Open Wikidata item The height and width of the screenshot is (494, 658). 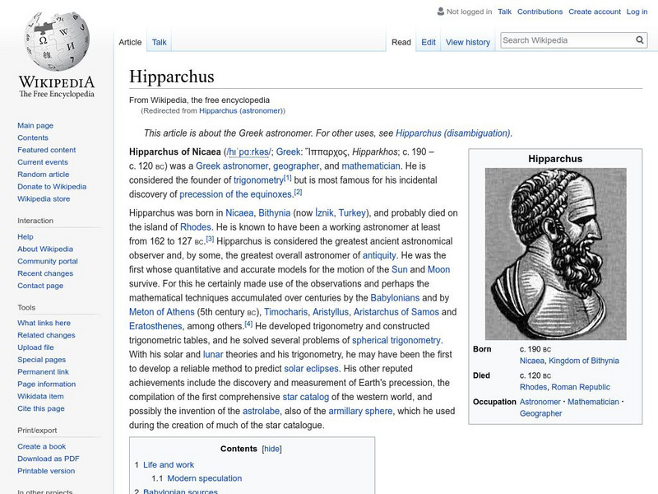point(40,396)
